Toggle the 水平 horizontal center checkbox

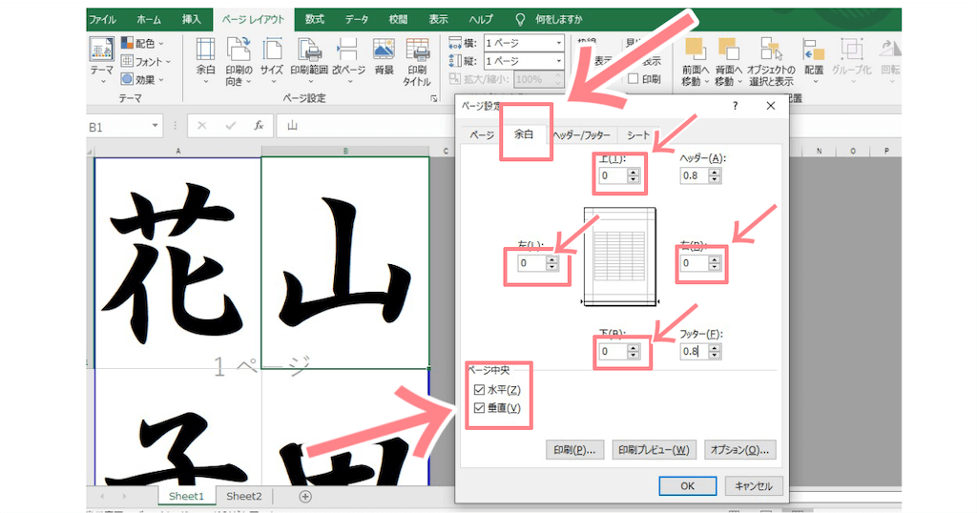click(479, 390)
